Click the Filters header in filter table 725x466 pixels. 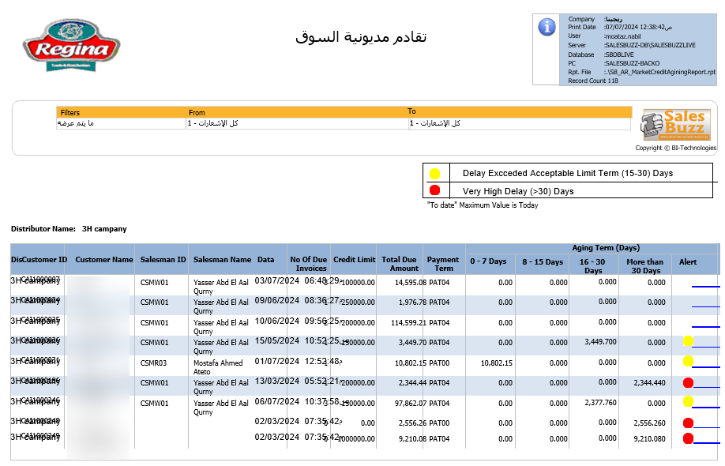click(x=70, y=113)
